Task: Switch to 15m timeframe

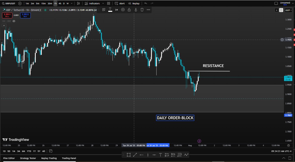Action: tap(44, 3)
